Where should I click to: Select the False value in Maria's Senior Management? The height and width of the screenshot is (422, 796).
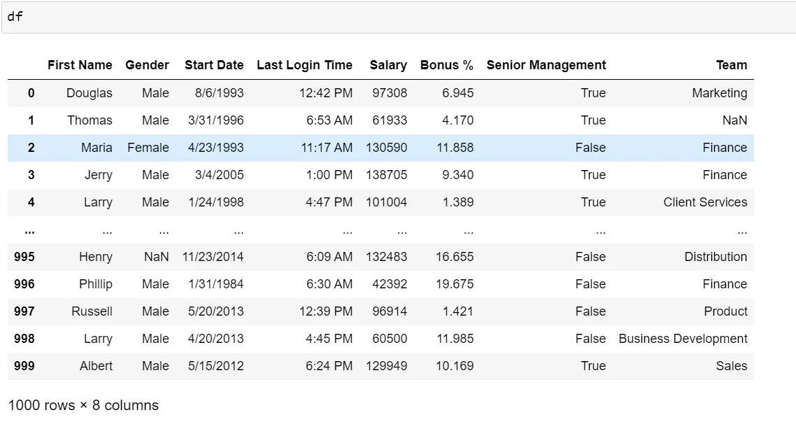(591, 148)
